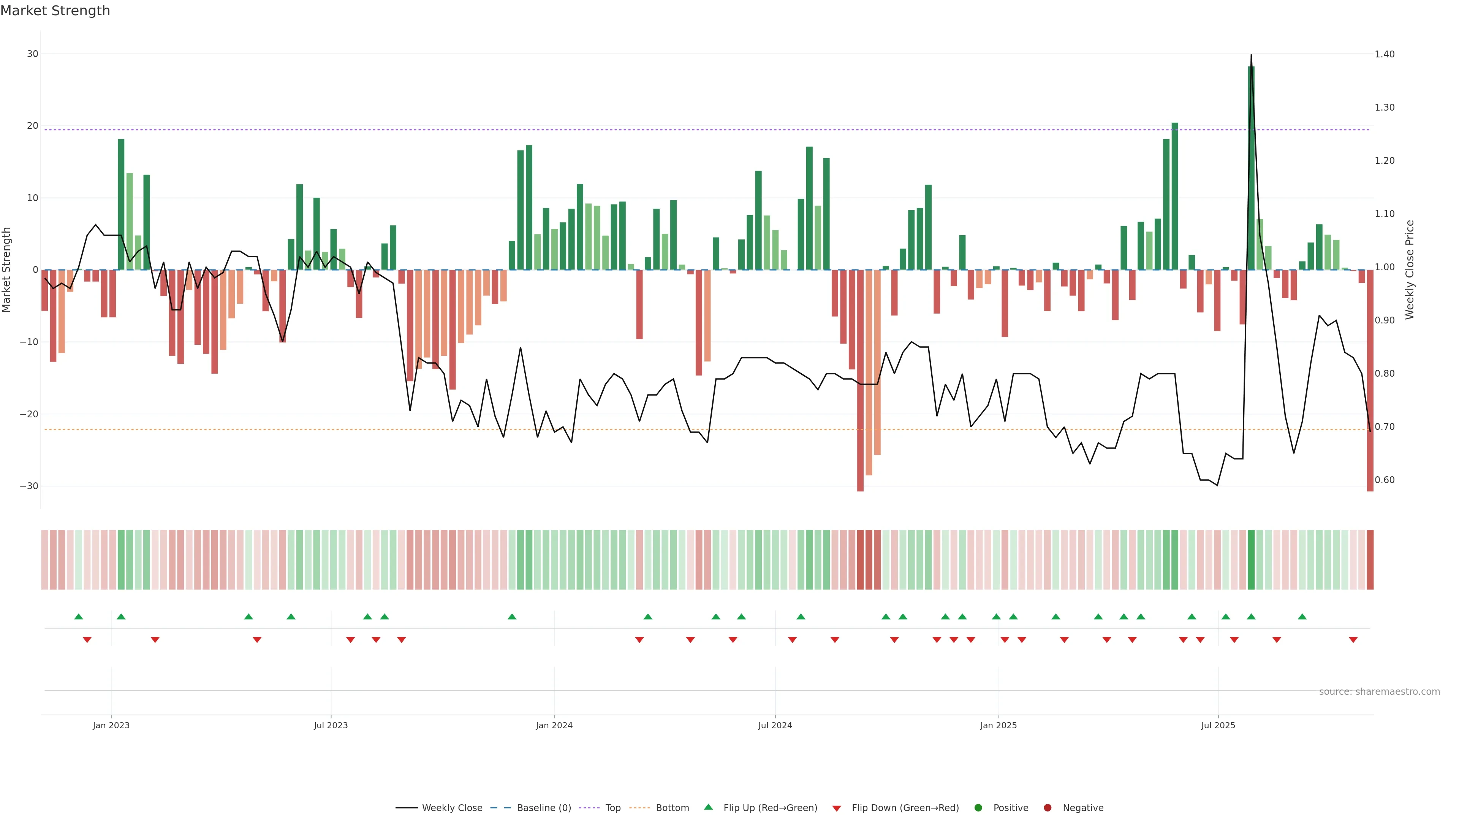The image size is (1459, 821).
Task: Toggle the Baseline (0) legend label
Action: 544,808
